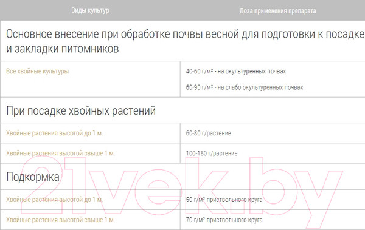Click the "Доза применения препарата" column header
The width and height of the screenshot is (365, 230).
tap(278, 11)
